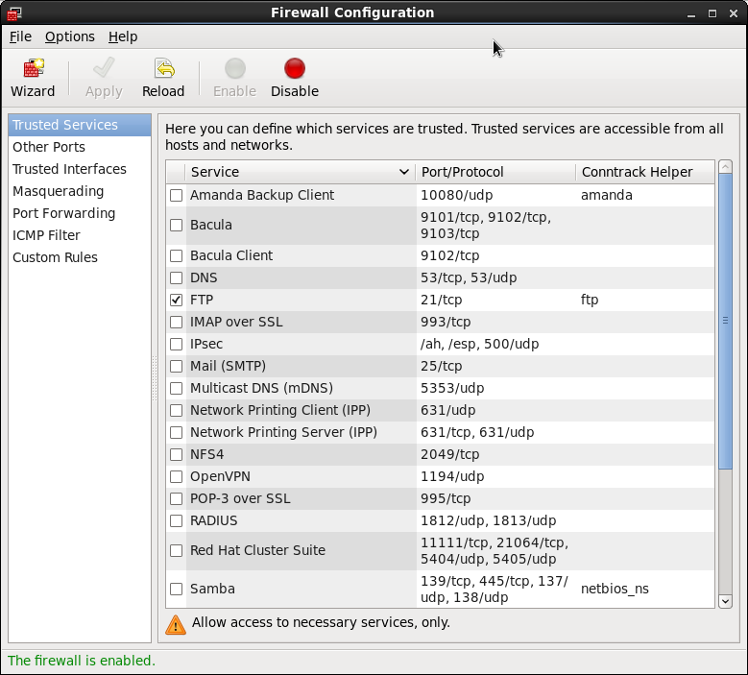Go to the Masquerading section
This screenshot has height=675, width=748.
[80, 191]
